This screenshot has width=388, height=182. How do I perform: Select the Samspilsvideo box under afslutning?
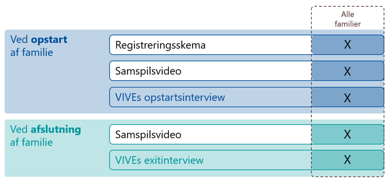(210, 134)
